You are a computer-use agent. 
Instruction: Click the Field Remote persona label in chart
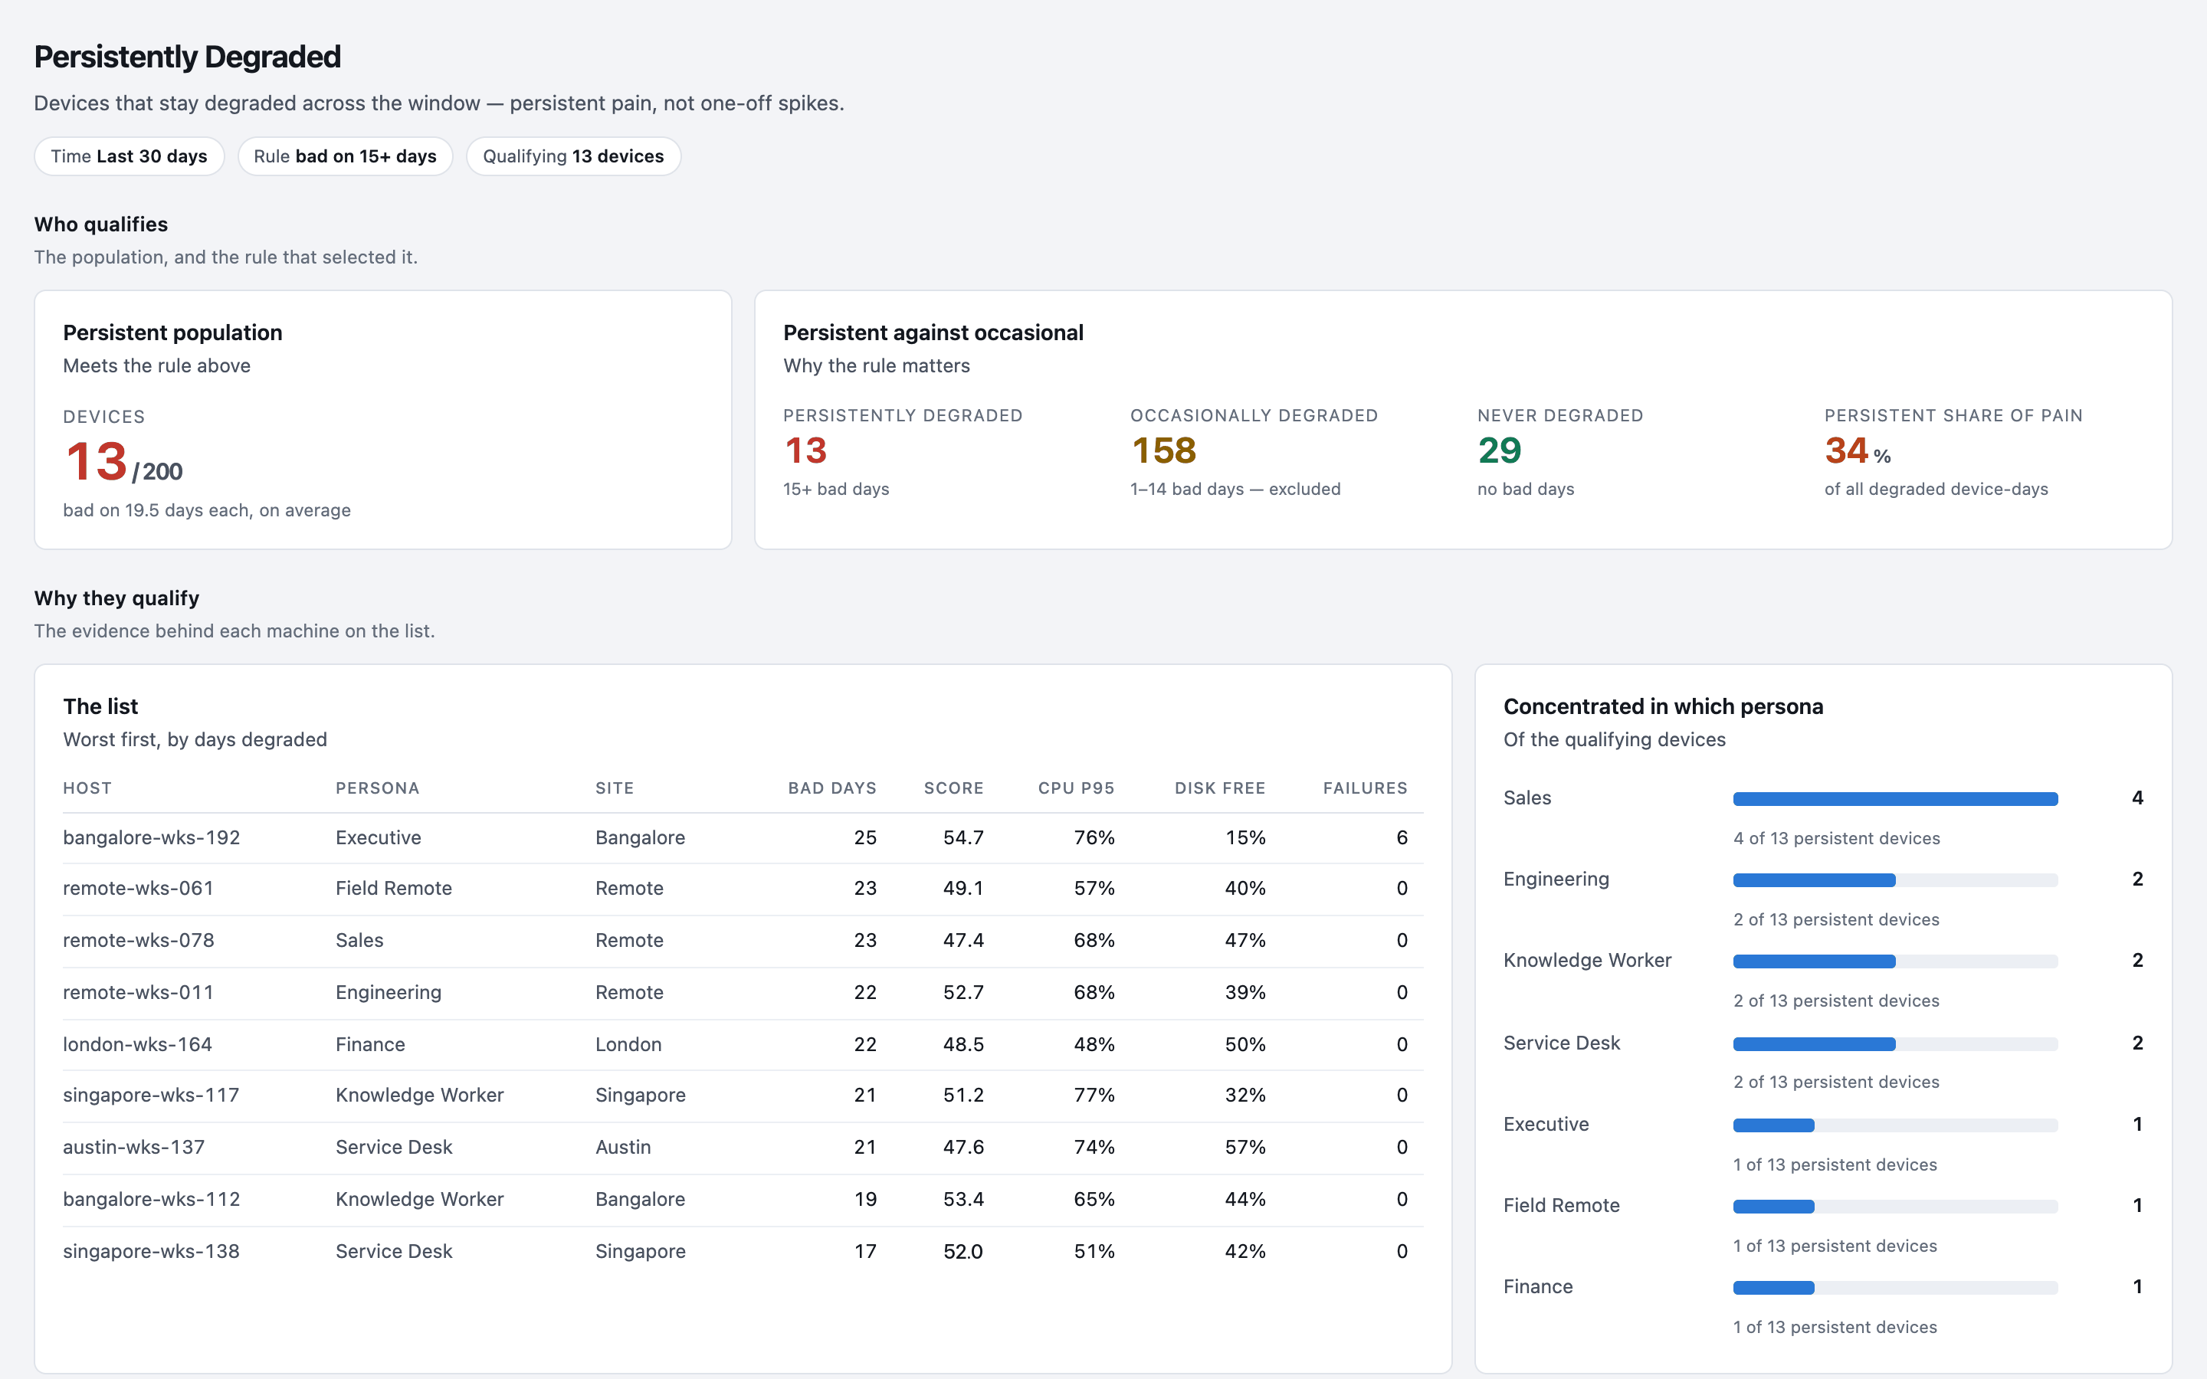pyautogui.click(x=1561, y=1205)
